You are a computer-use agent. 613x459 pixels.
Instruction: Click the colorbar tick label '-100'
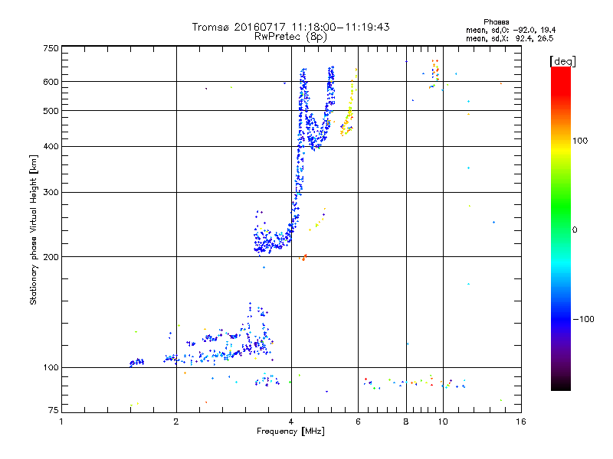point(583,319)
